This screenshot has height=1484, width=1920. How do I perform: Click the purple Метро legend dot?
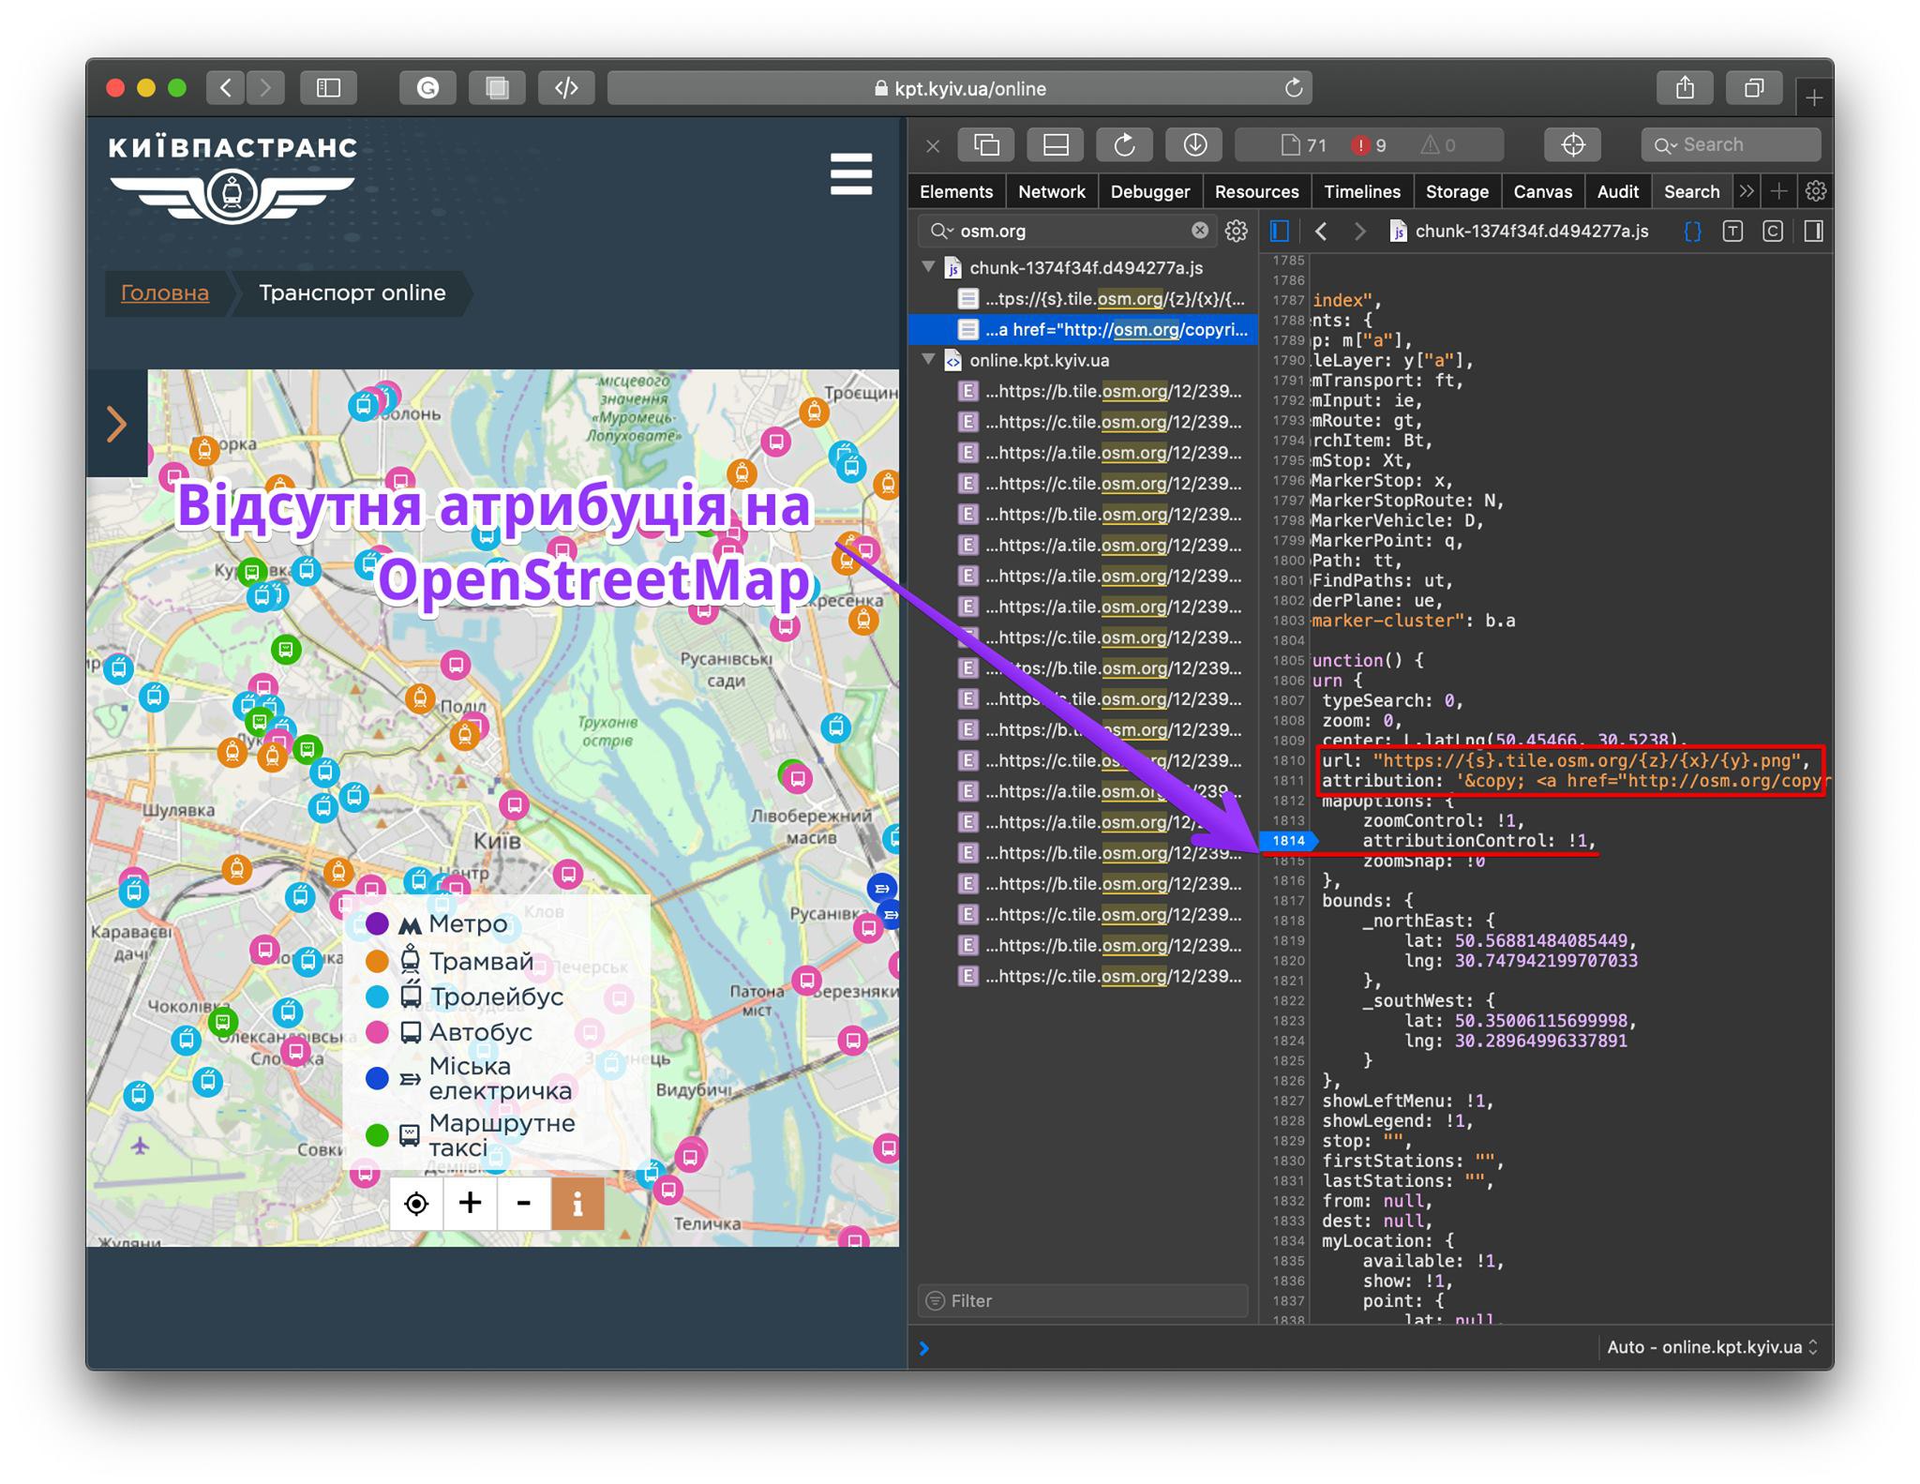[377, 923]
